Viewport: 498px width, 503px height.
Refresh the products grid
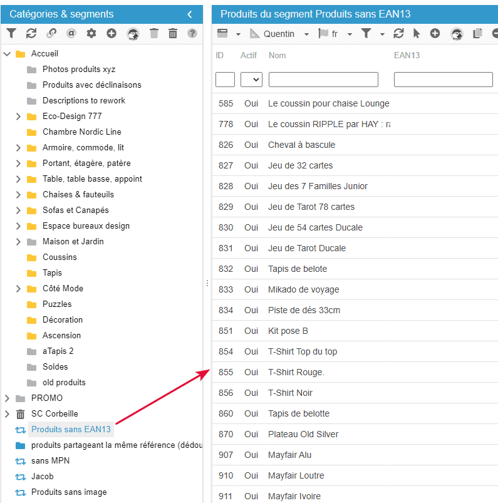pyautogui.click(x=398, y=34)
